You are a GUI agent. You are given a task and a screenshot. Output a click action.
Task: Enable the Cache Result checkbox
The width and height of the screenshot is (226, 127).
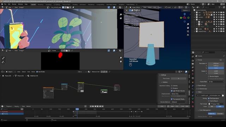(209, 101)
